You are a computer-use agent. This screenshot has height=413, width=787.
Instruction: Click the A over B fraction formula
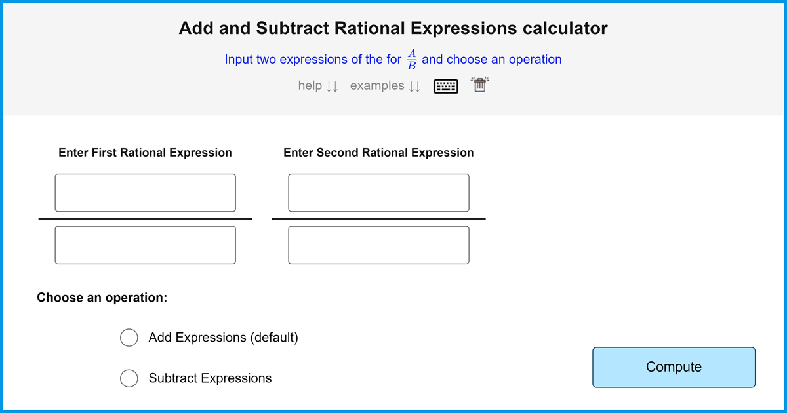point(412,59)
